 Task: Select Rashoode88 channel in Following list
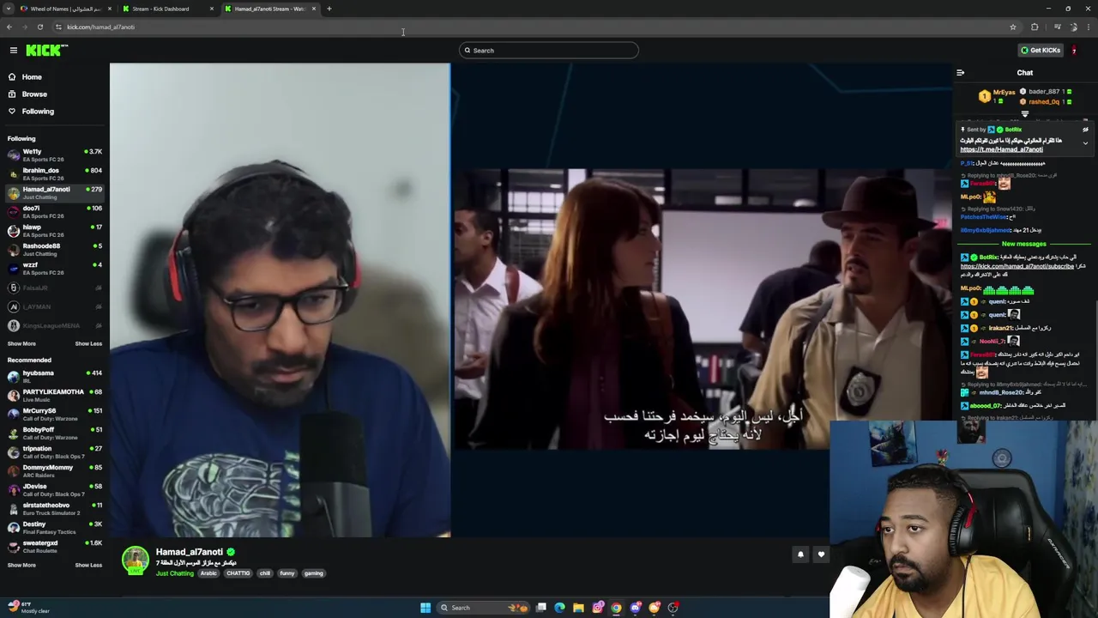coord(53,250)
